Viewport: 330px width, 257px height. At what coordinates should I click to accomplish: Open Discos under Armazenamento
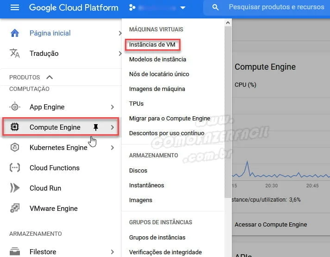pos(138,171)
